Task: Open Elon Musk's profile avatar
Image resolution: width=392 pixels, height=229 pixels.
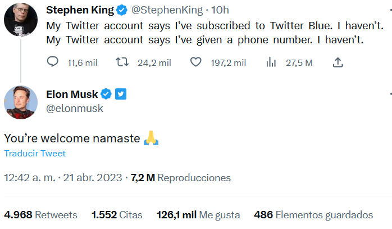Action: [x=21, y=102]
